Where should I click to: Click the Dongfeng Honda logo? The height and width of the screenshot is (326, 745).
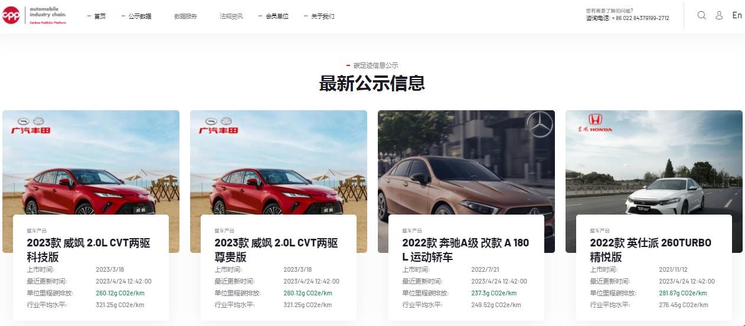click(594, 123)
